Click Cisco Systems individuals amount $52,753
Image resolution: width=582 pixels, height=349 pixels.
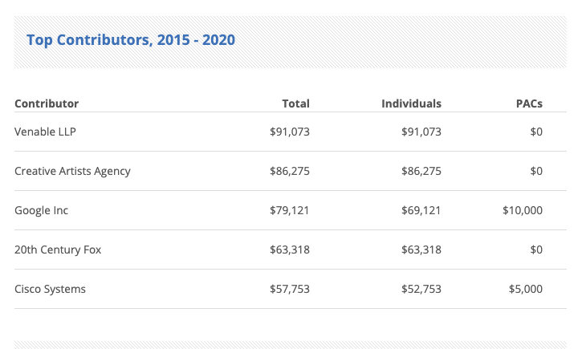(421, 289)
